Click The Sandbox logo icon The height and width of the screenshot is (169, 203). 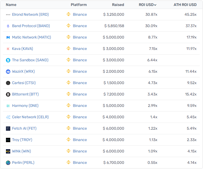coord(8,60)
